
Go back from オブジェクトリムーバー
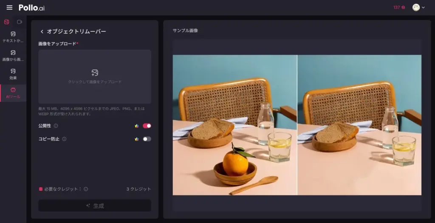[x=42, y=31]
